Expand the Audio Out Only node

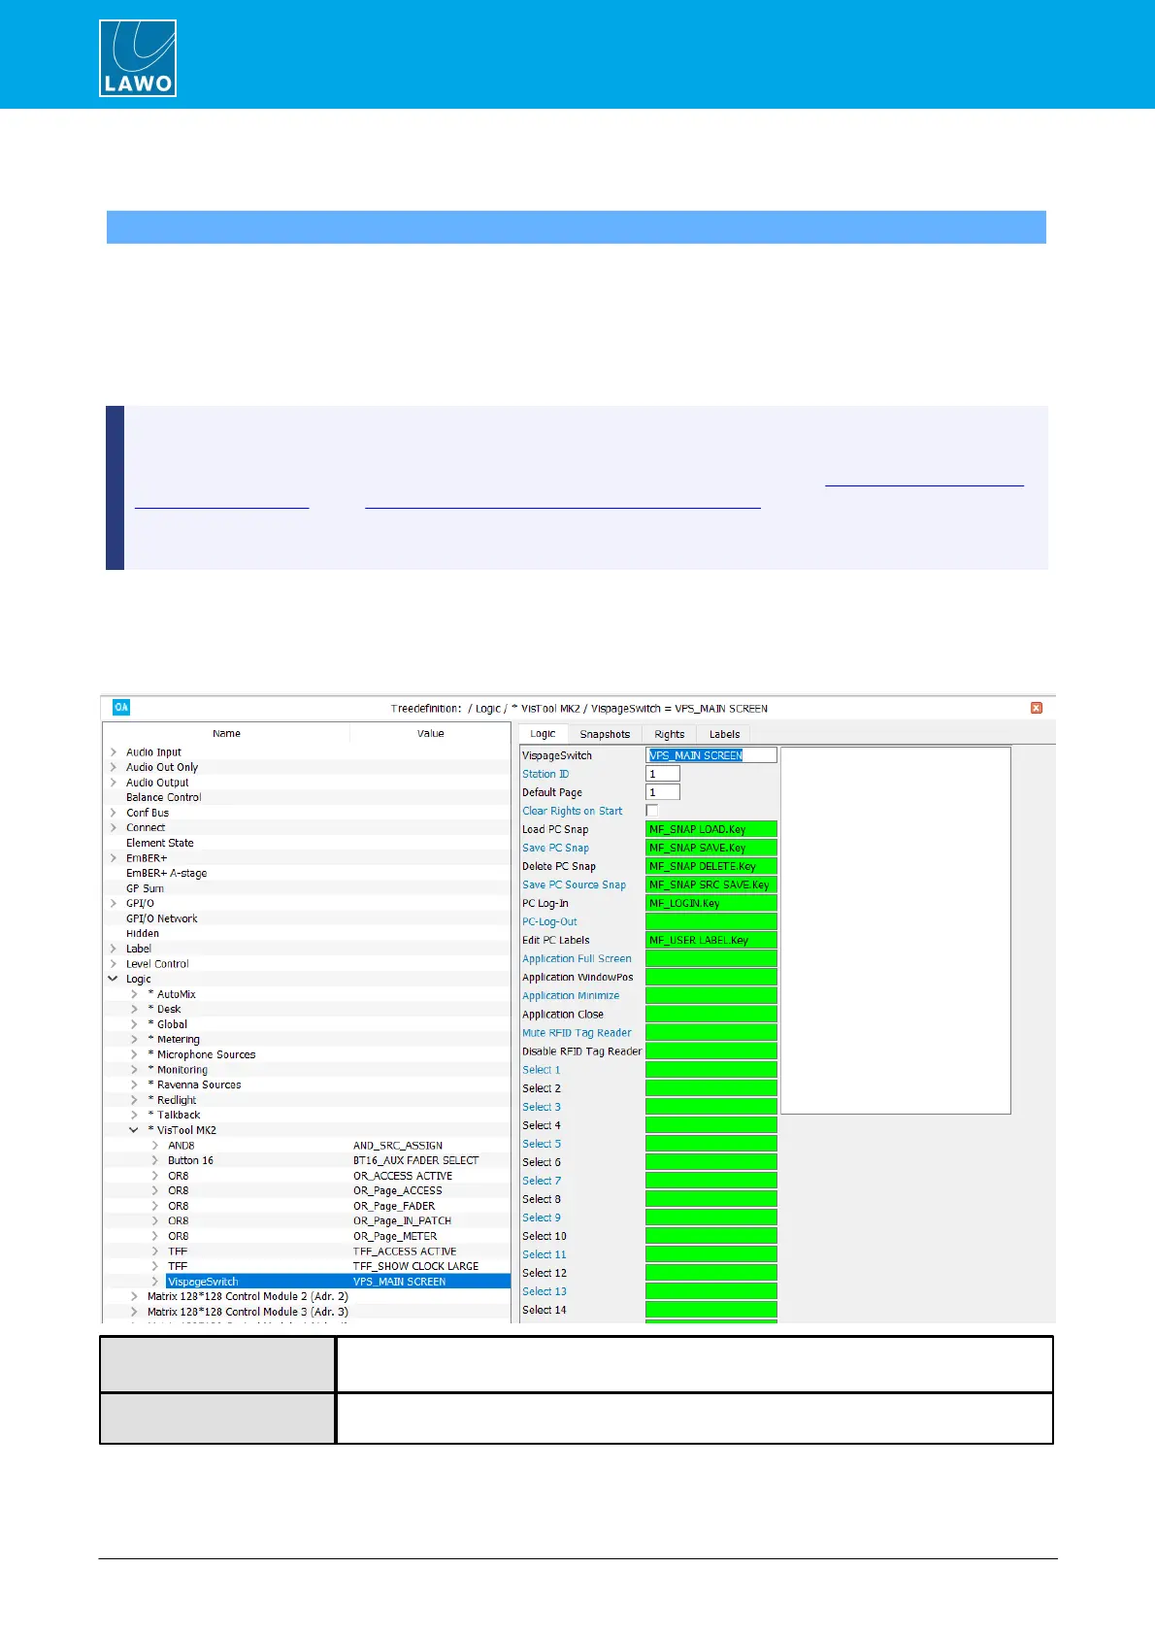[114, 767]
